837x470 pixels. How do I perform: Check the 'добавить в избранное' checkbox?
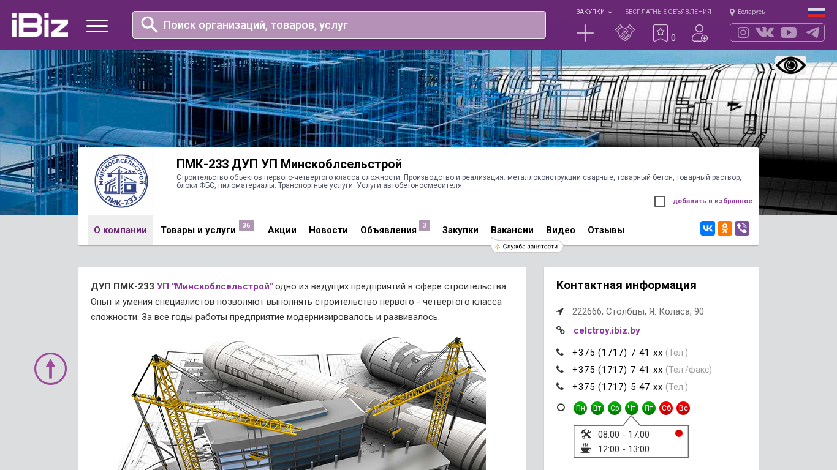[660, 201]
